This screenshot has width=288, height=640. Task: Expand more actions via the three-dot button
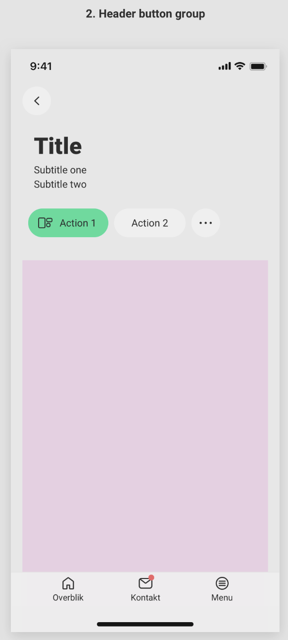click(206, 223)
